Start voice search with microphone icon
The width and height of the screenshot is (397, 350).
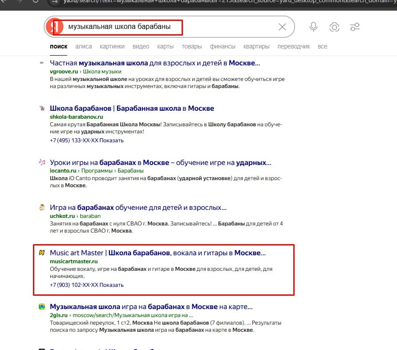point(313,27)
